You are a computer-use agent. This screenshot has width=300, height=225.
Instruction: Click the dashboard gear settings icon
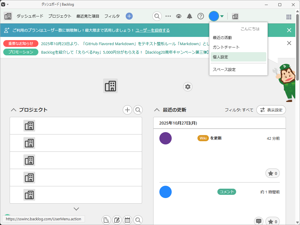click(x=188, y=87)
